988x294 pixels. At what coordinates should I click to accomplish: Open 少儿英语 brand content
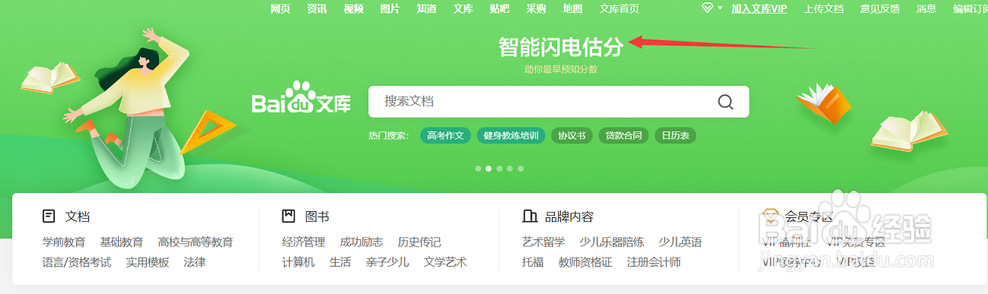(x=680, y=242)
